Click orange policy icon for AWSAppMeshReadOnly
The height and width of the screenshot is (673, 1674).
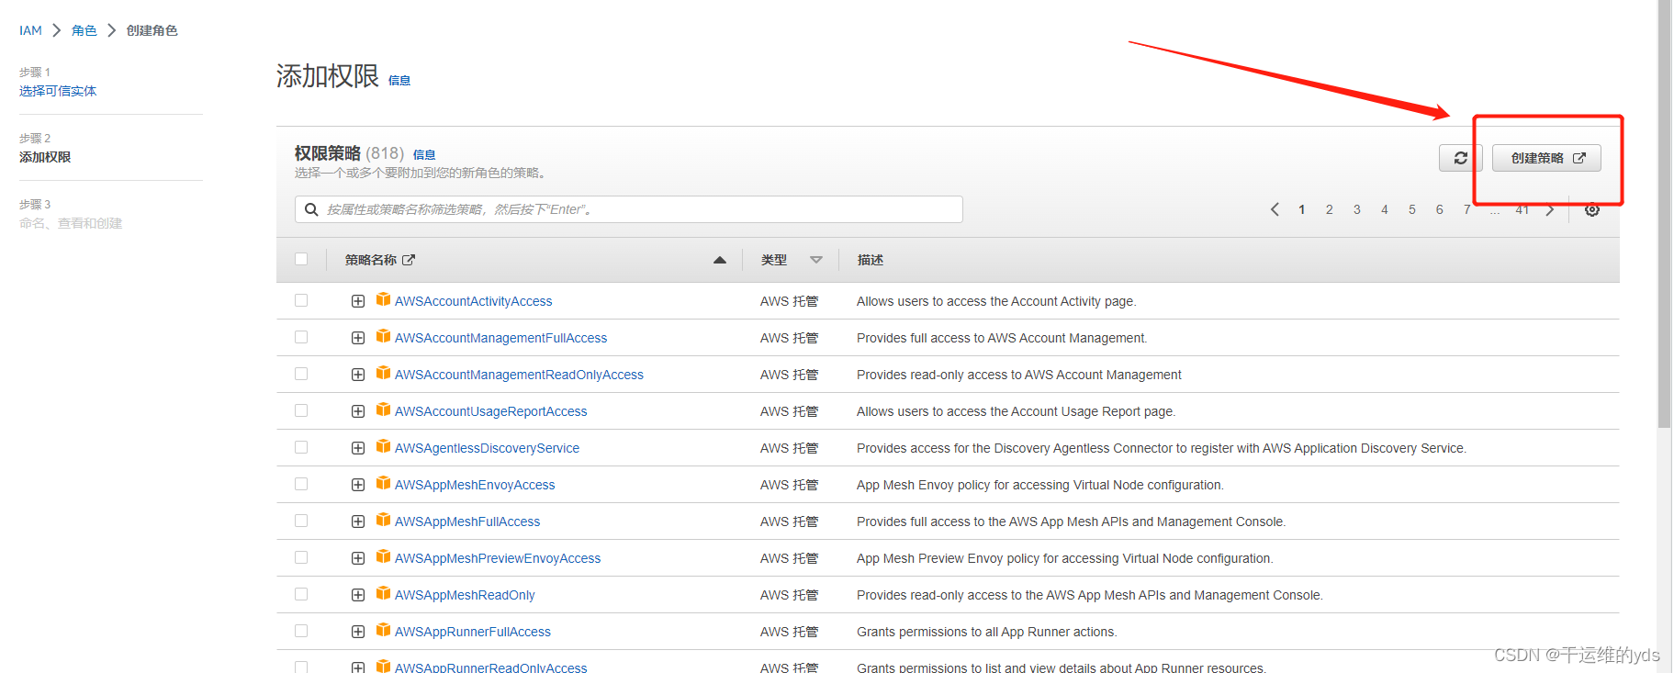tap(383, 593)
